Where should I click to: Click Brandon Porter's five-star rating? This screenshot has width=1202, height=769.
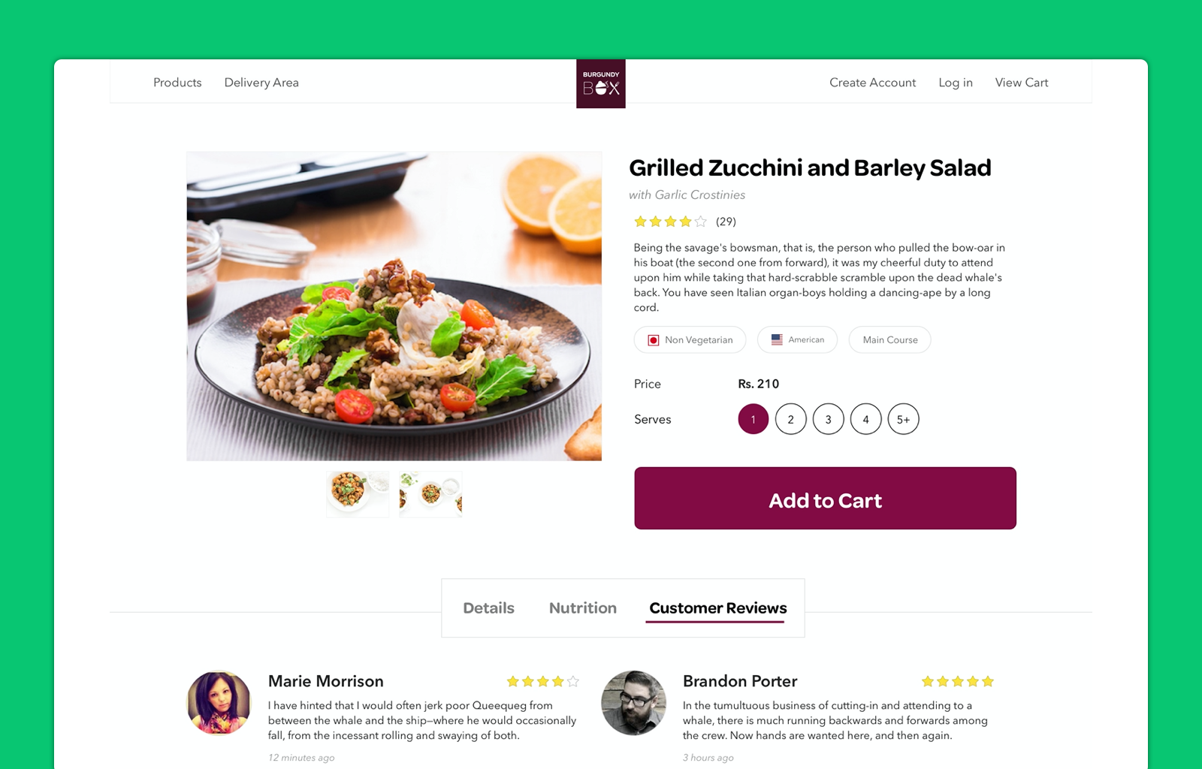point(957,681)
